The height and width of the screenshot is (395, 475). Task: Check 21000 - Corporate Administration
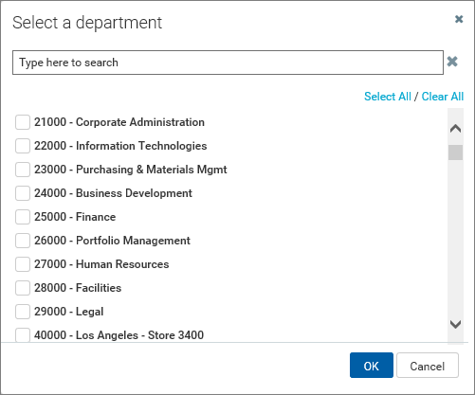coord(23,122)
